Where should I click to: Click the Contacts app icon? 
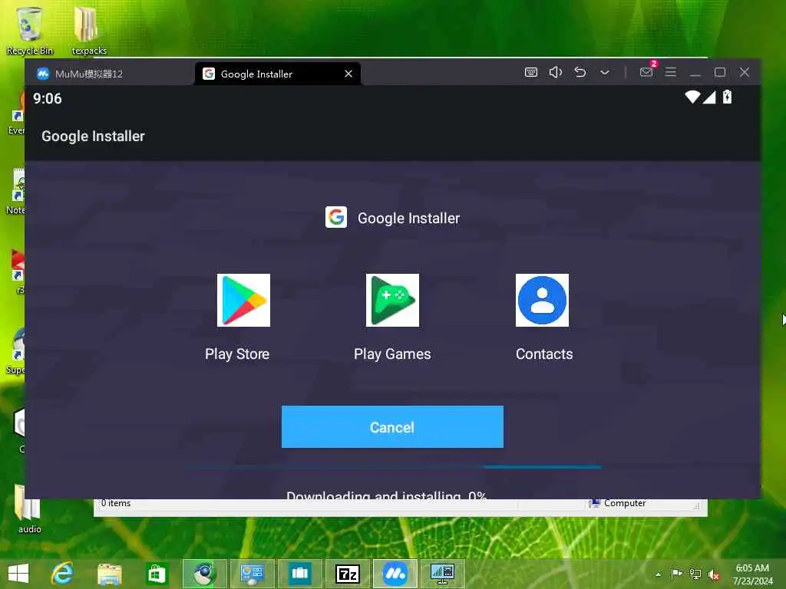(x=542, y=300)
